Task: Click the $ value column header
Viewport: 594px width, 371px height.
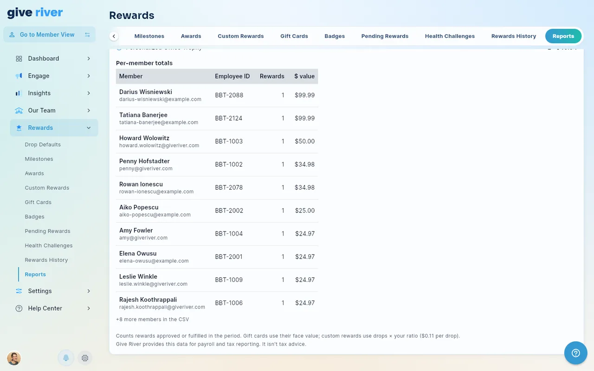Action: click(x=304, y=77)
